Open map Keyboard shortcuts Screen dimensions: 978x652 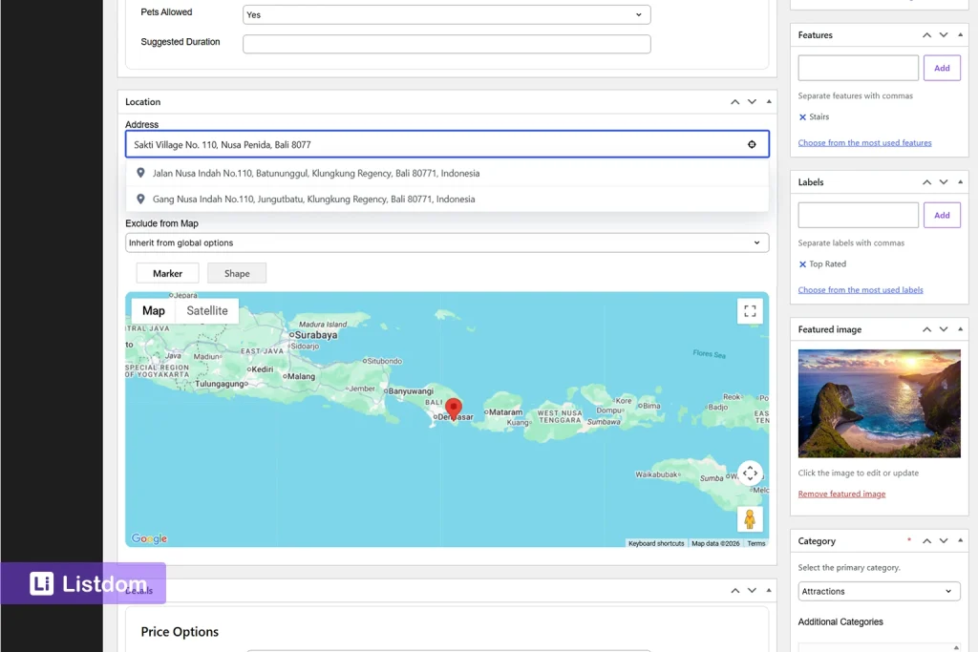(x=656, y=543)
